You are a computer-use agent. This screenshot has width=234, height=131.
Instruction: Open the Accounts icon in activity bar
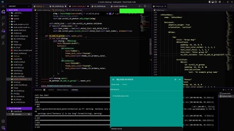pyautogui.click(x=3, y=121)
